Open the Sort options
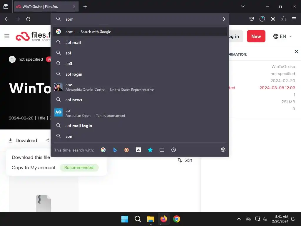 point(185,160)
